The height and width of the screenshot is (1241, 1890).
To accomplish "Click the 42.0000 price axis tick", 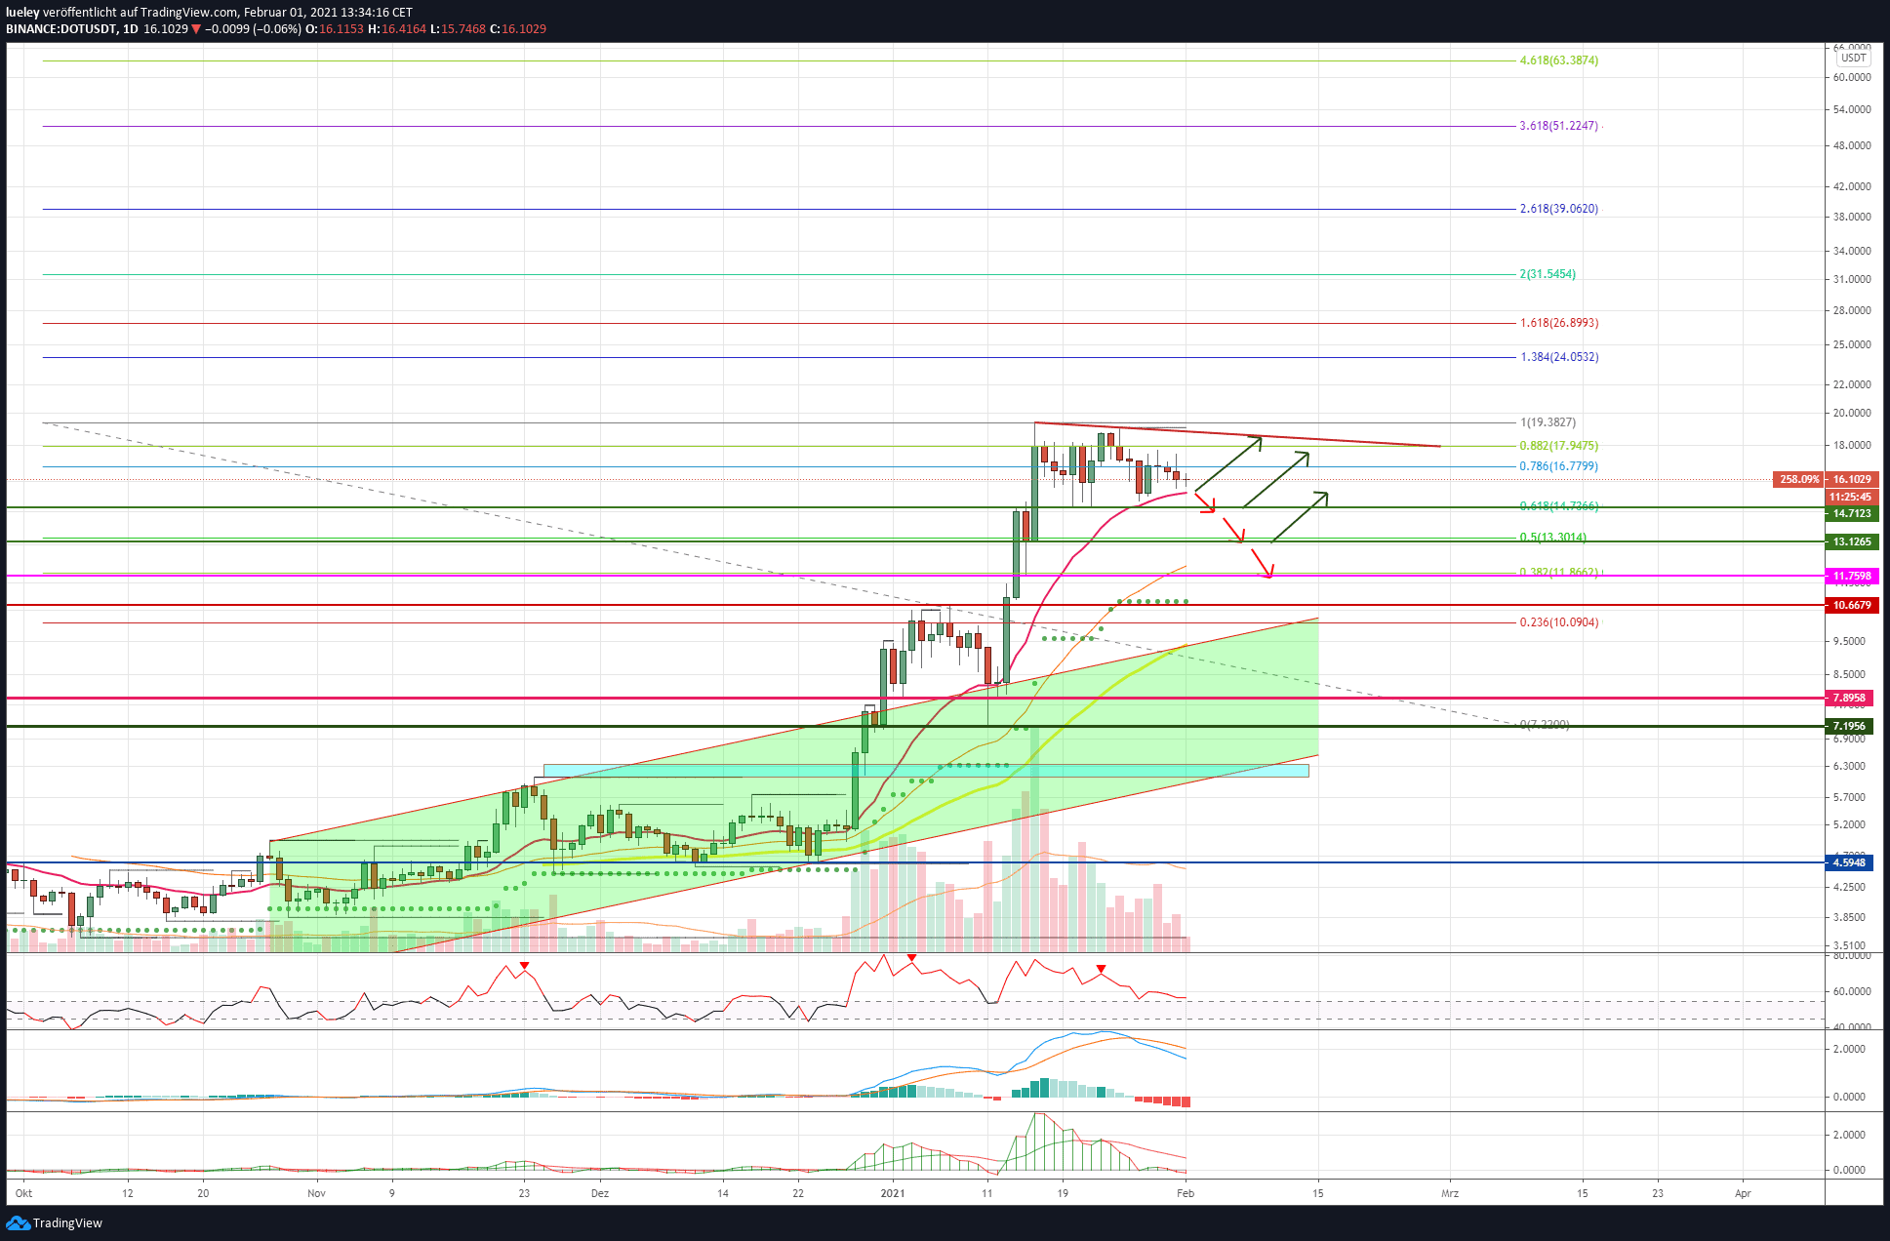I will coord(1852,186).
